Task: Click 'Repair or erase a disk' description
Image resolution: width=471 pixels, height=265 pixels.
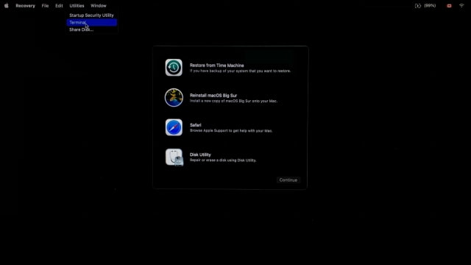Action: [223, 160]
